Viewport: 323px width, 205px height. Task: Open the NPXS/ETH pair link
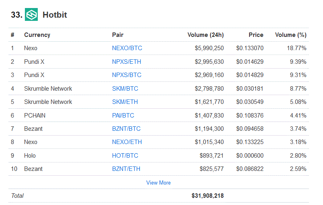click(x=127, y=62)
